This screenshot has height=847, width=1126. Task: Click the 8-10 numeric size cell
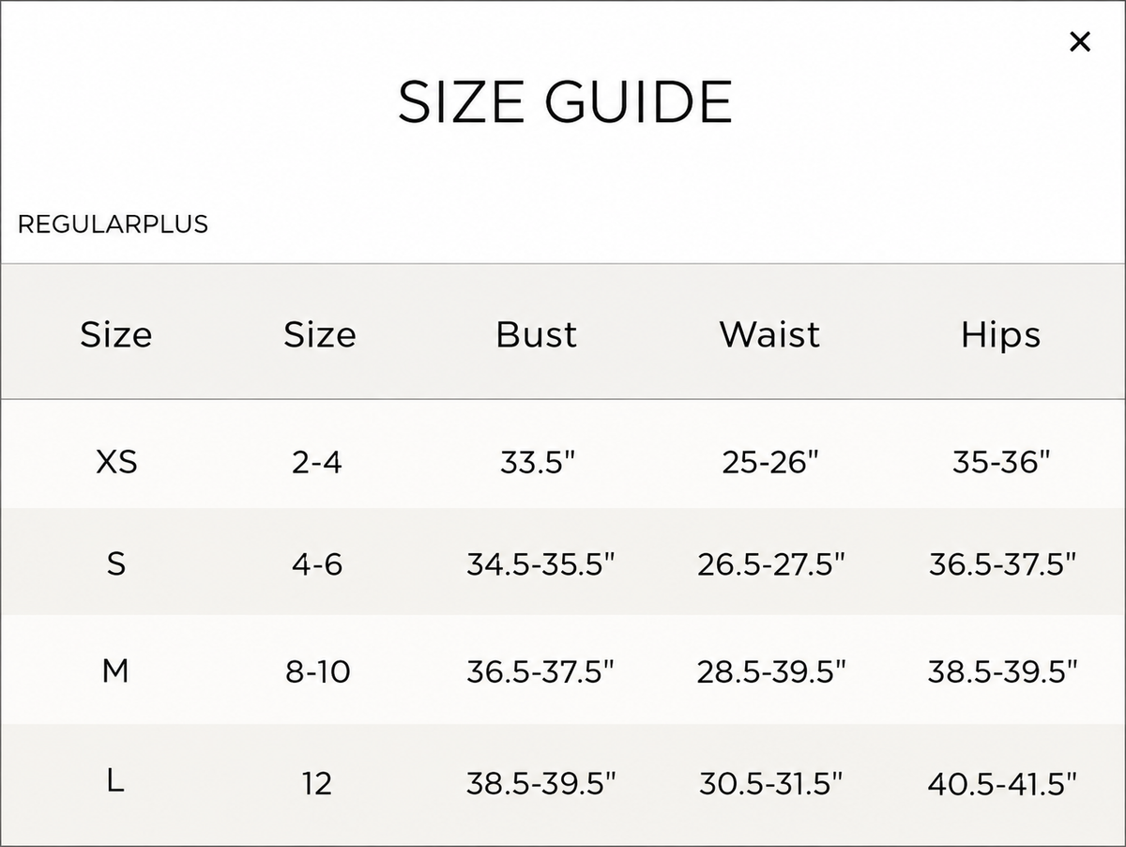(x=318, y=672)
